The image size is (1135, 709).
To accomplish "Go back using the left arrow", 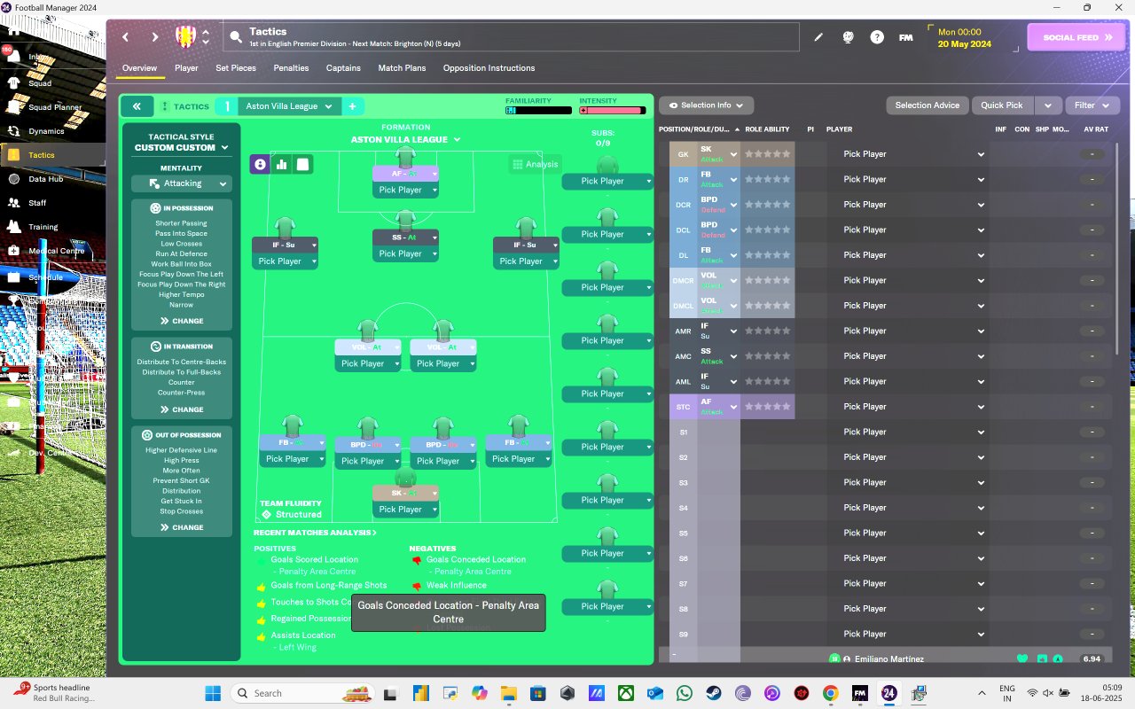I will [x=126, y=37].
